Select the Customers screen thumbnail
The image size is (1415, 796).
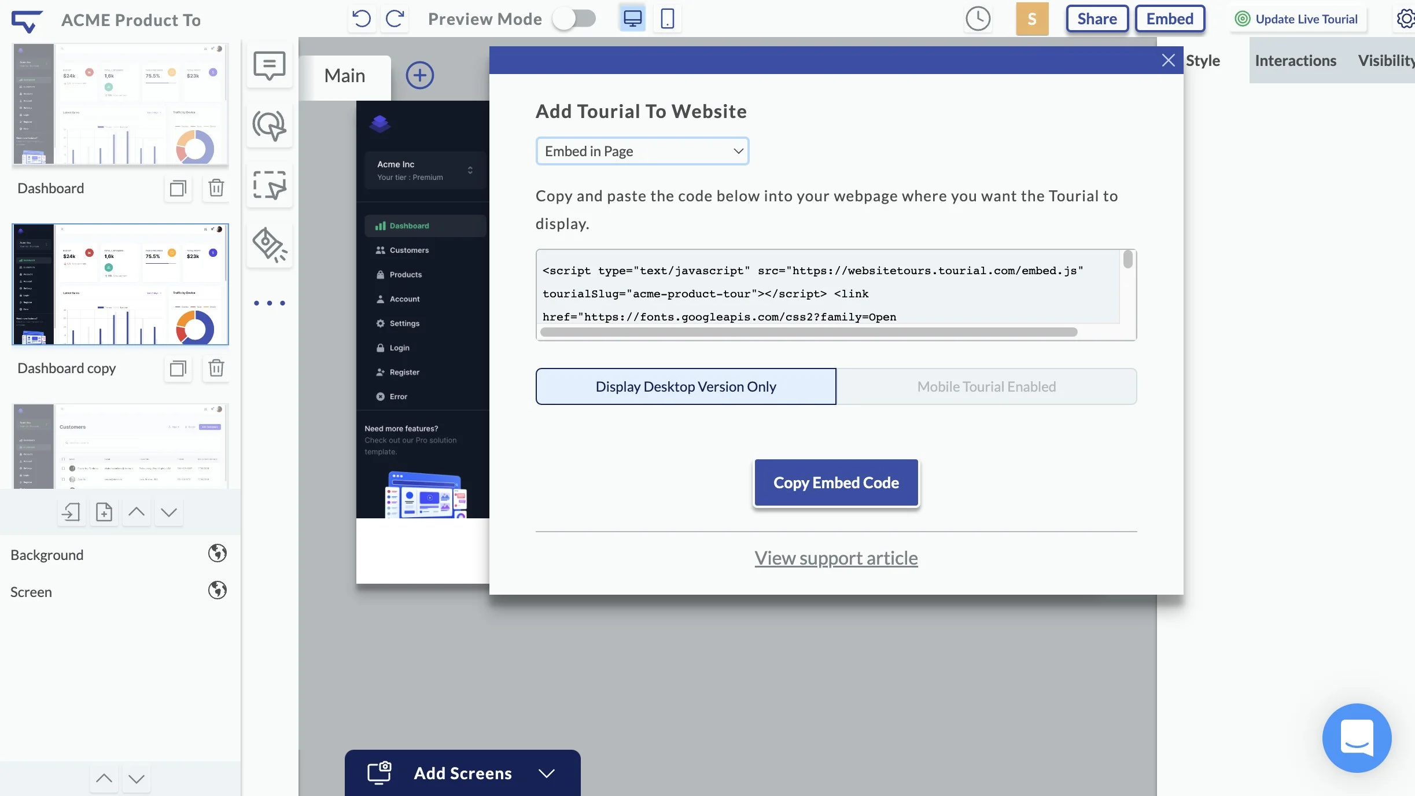pyautogui.click(x=120, y=446)
